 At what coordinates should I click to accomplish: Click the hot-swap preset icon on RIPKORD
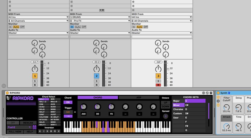[207, 93]
